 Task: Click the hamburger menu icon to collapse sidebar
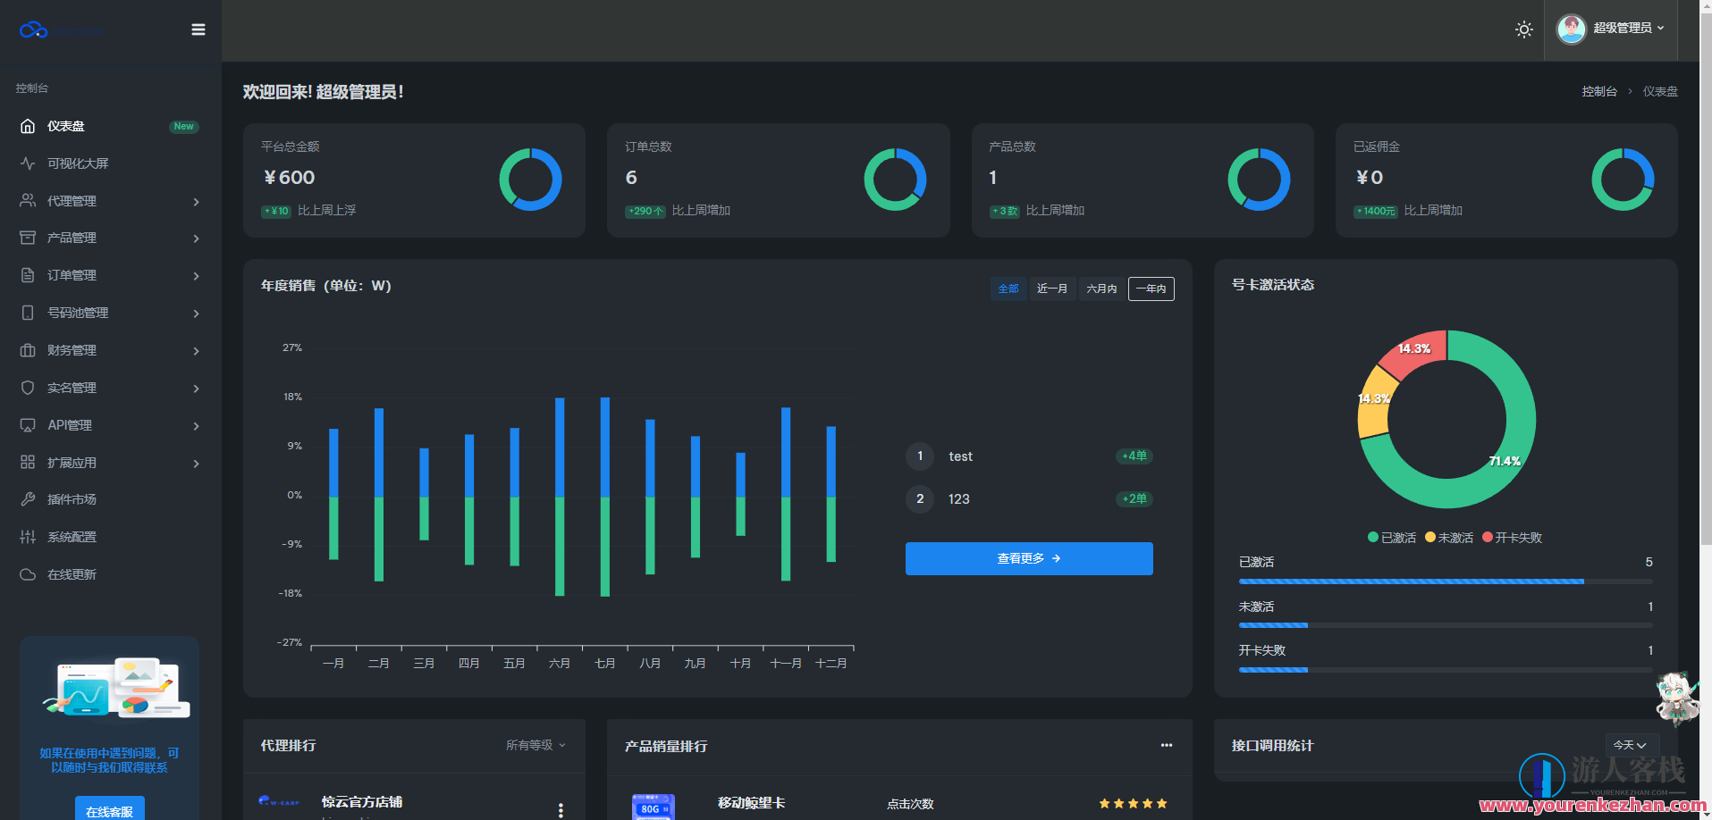tap(198, 29)
